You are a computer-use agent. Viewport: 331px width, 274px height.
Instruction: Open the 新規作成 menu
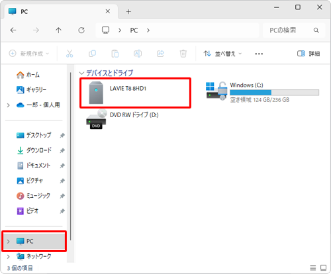pos(29,54)
